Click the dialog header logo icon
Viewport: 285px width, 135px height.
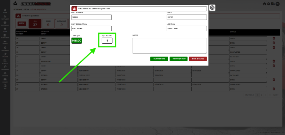coord(74,9)
